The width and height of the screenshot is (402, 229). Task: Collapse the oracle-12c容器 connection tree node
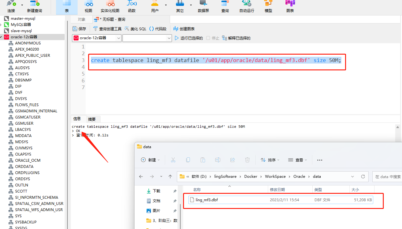point(1,37)
